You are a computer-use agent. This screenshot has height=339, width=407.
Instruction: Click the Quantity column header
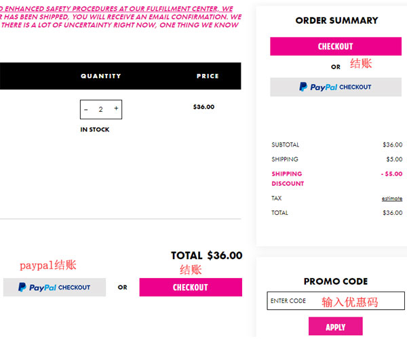(100, 76)
